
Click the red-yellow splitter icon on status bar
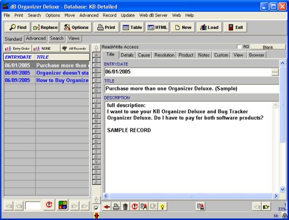[97, 216]
